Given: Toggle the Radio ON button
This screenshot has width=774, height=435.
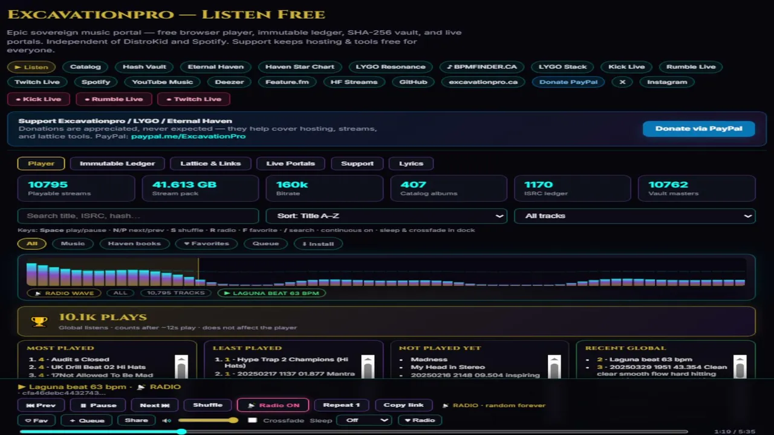Looking at the screenshot, I should 273,405.
